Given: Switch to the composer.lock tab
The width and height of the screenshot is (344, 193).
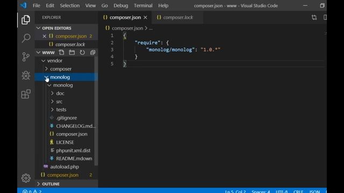Looking at the screenshot, I should pos(177,18).
